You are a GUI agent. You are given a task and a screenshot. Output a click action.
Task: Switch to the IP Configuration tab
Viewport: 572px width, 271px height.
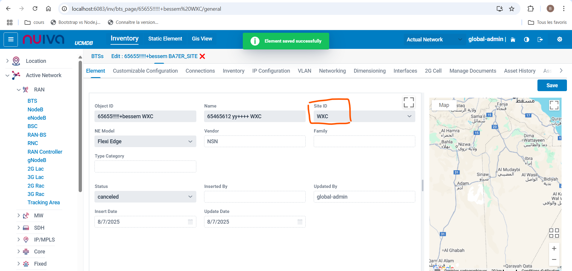tap(271, 71)
